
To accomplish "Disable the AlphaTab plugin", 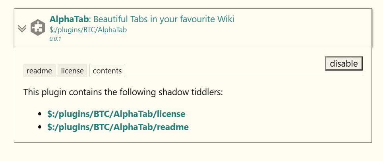I will coord(344,63).
